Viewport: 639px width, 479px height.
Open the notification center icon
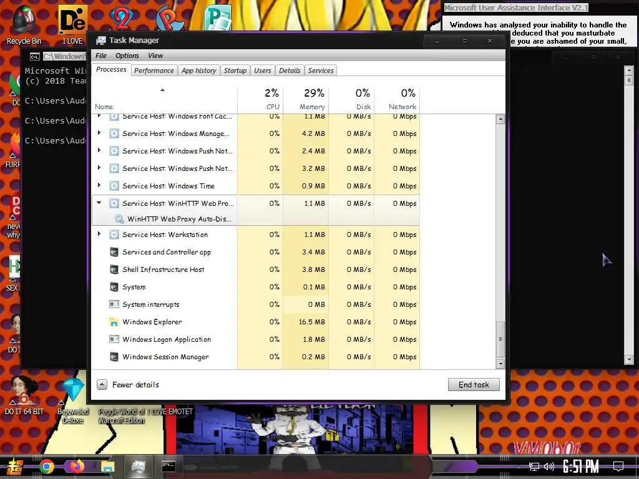point(618,467)
